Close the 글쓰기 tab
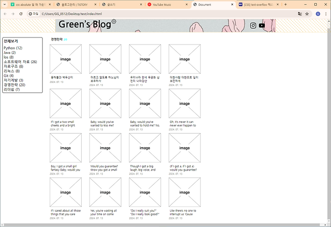 (x=141, y=4)
